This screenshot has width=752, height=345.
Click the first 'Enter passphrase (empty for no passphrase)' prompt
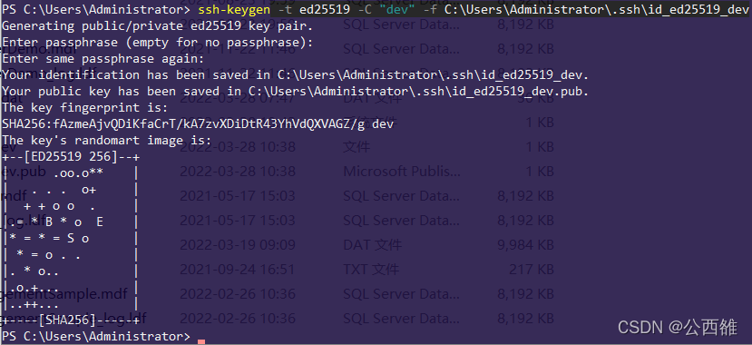tap(157, 43)
